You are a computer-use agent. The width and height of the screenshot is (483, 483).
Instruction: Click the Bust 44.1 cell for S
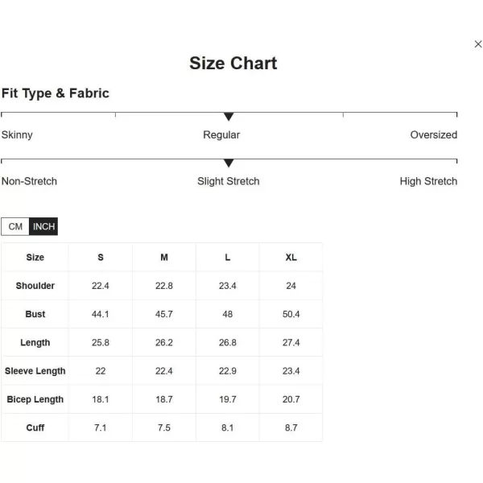(x=101, y=314)
